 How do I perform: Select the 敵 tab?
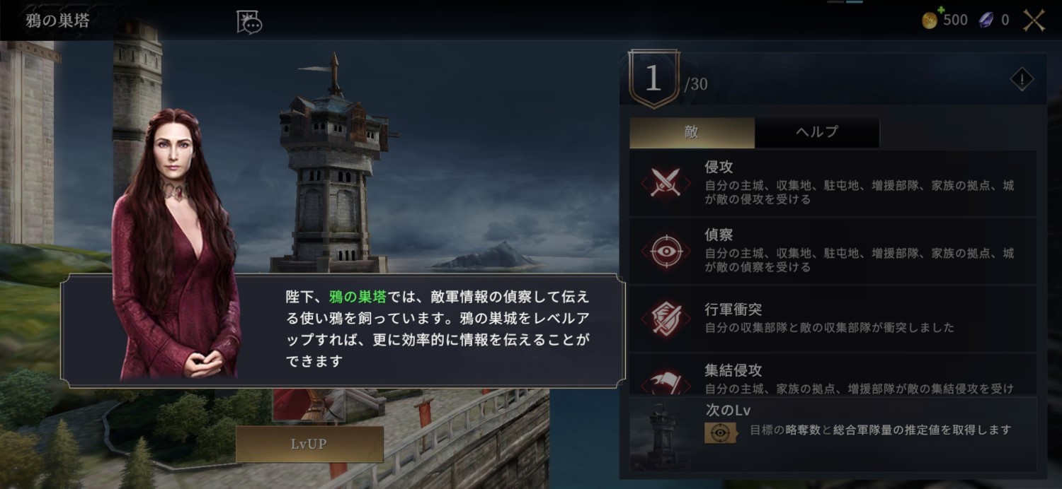(x=692, y=133)
